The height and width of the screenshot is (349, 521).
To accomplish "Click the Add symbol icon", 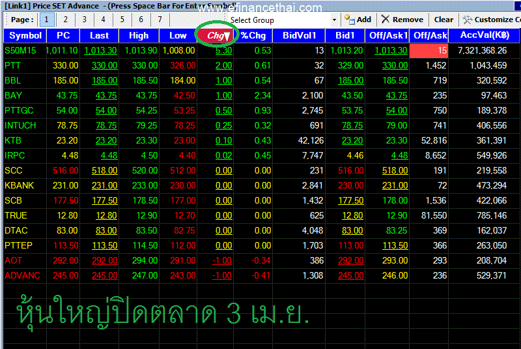I will (x=350, y=20).
